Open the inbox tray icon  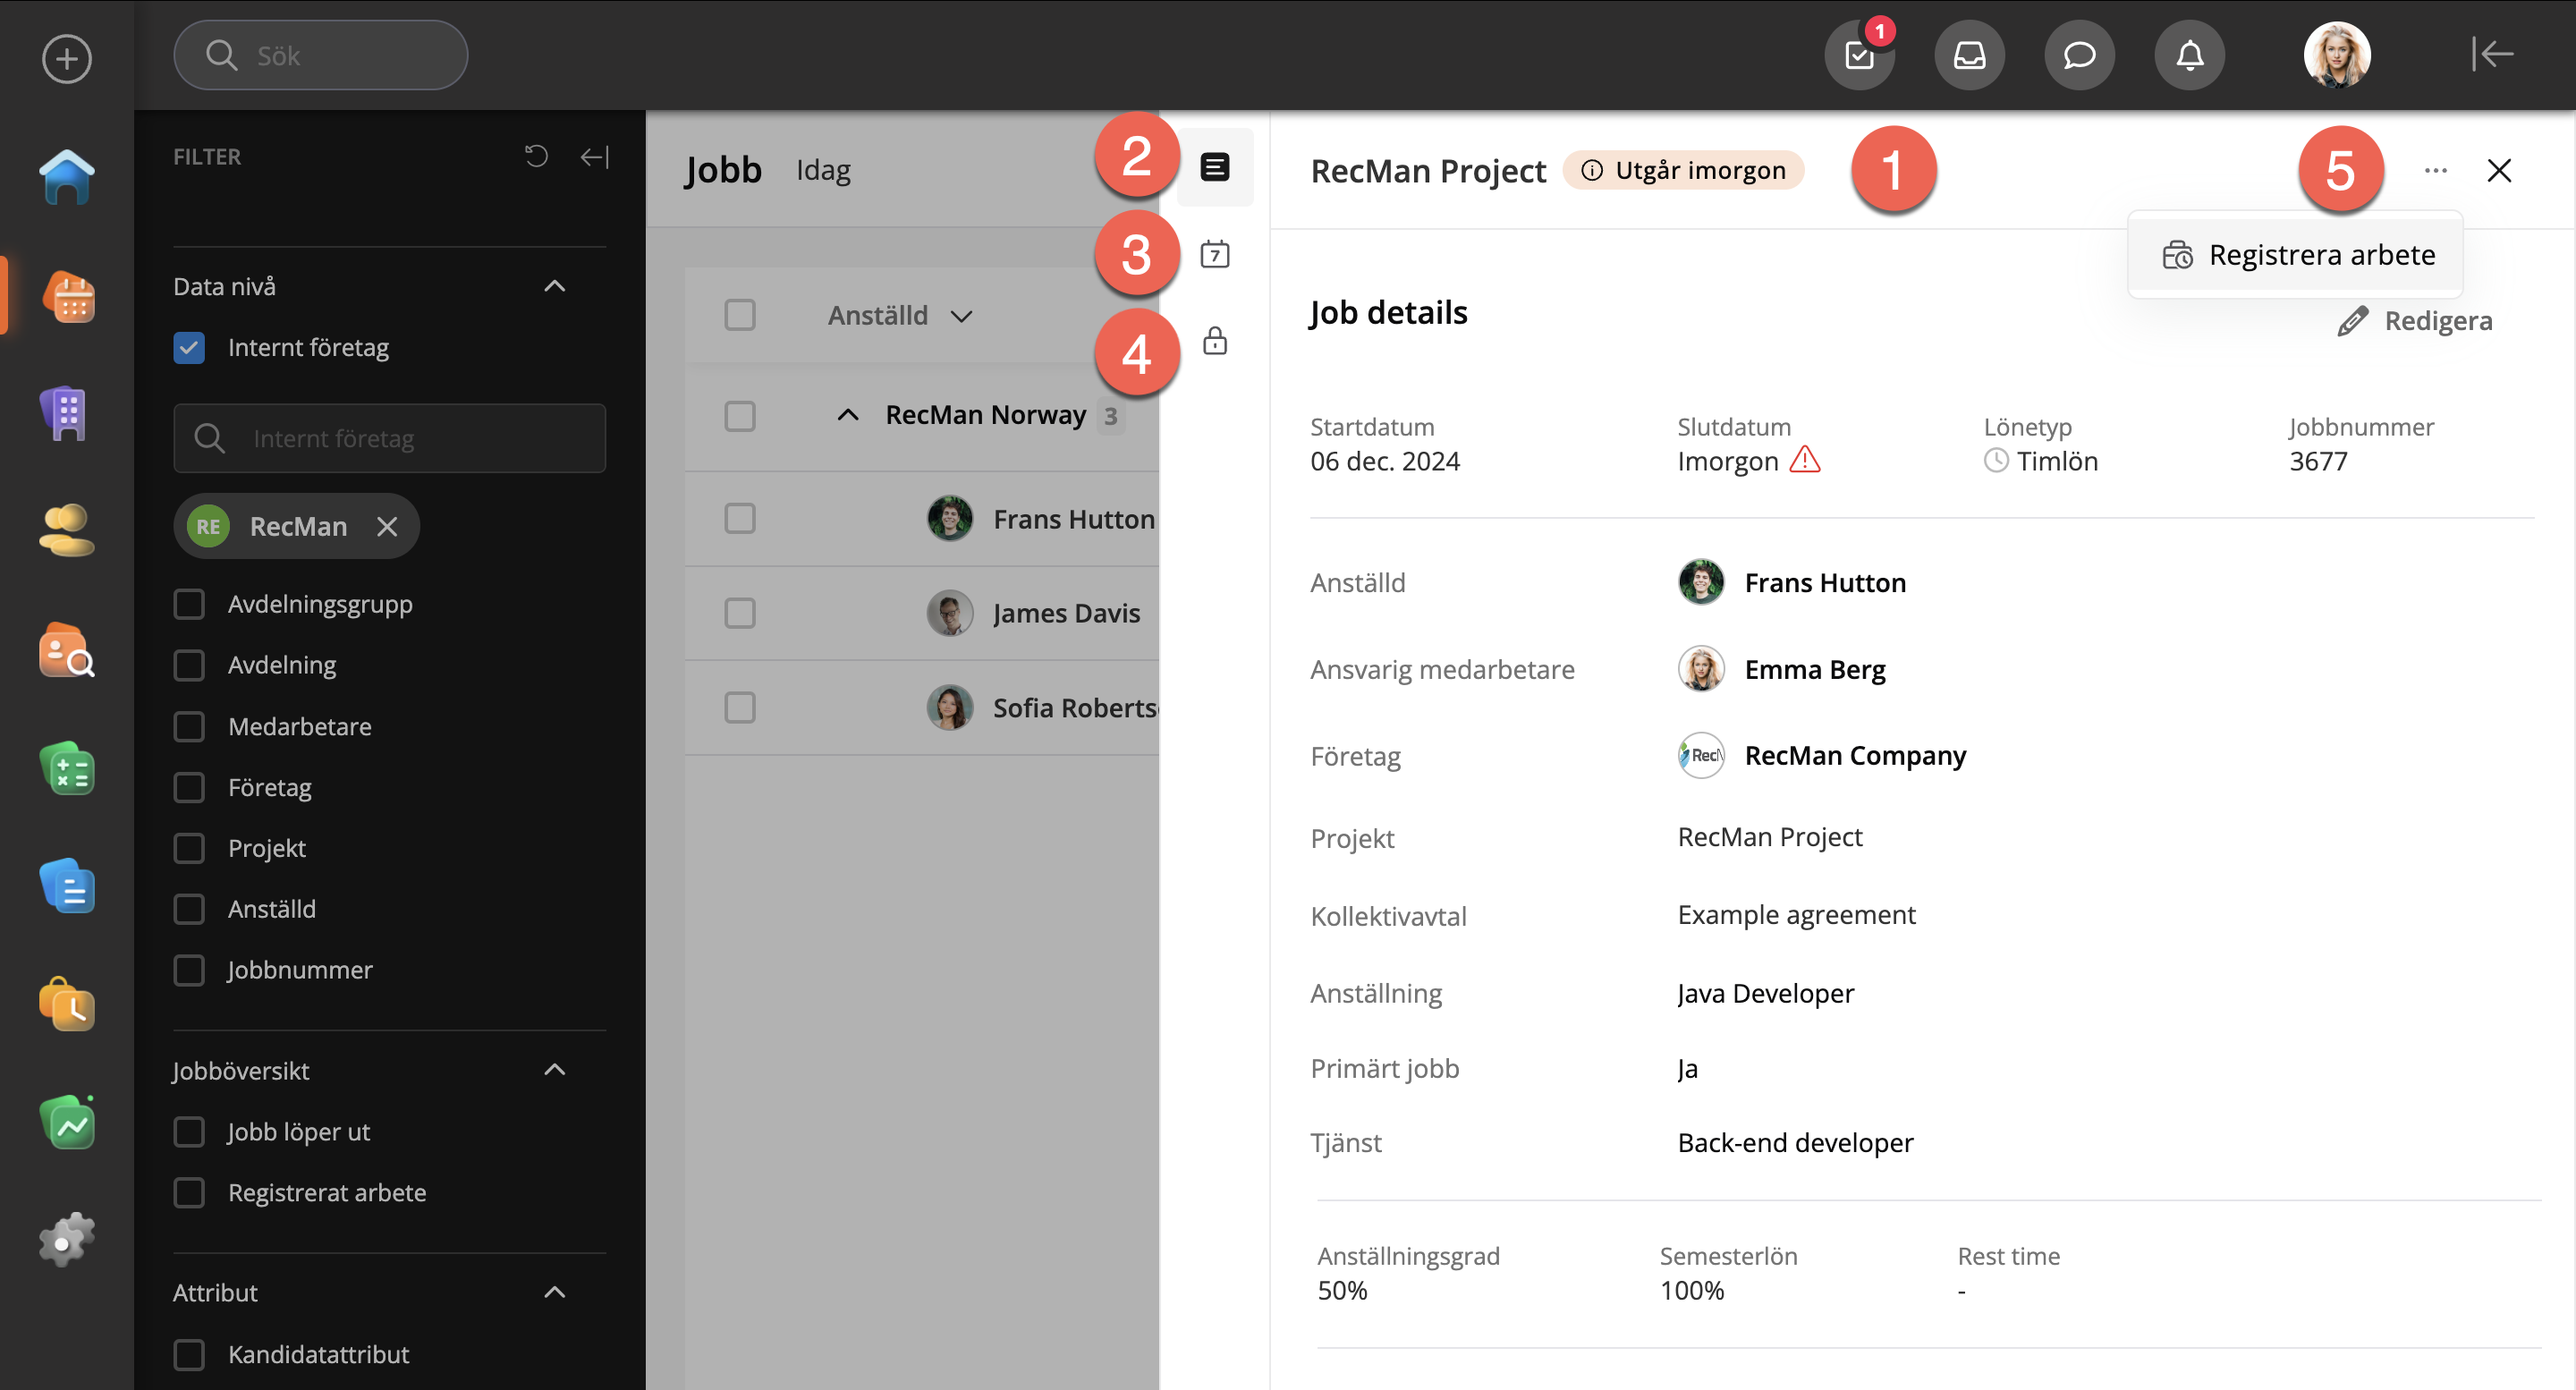[1970, 55]
